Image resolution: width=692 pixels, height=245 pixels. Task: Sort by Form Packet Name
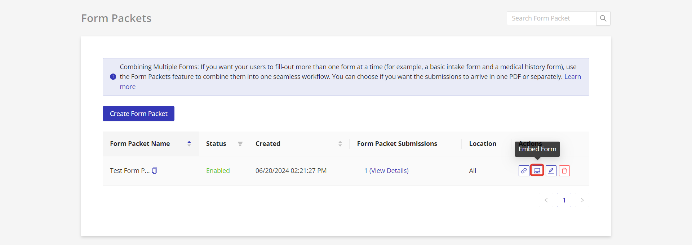click(189, 144)
